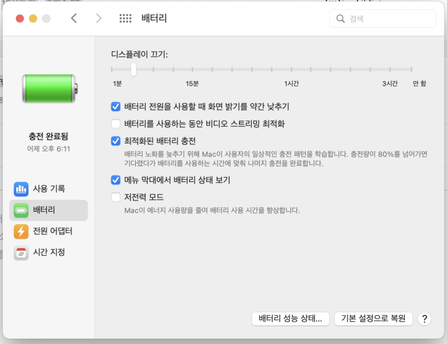Open help with the question mark button
This screenshot has height=344, width=447.
pyautogui.click(x=424, y=318)
